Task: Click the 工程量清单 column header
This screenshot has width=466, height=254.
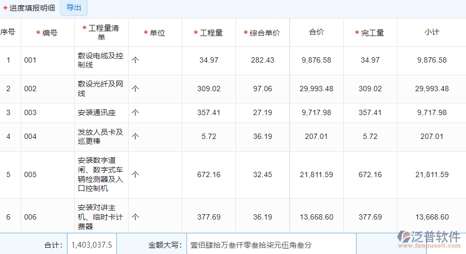Action: click(x=101, y=32)
